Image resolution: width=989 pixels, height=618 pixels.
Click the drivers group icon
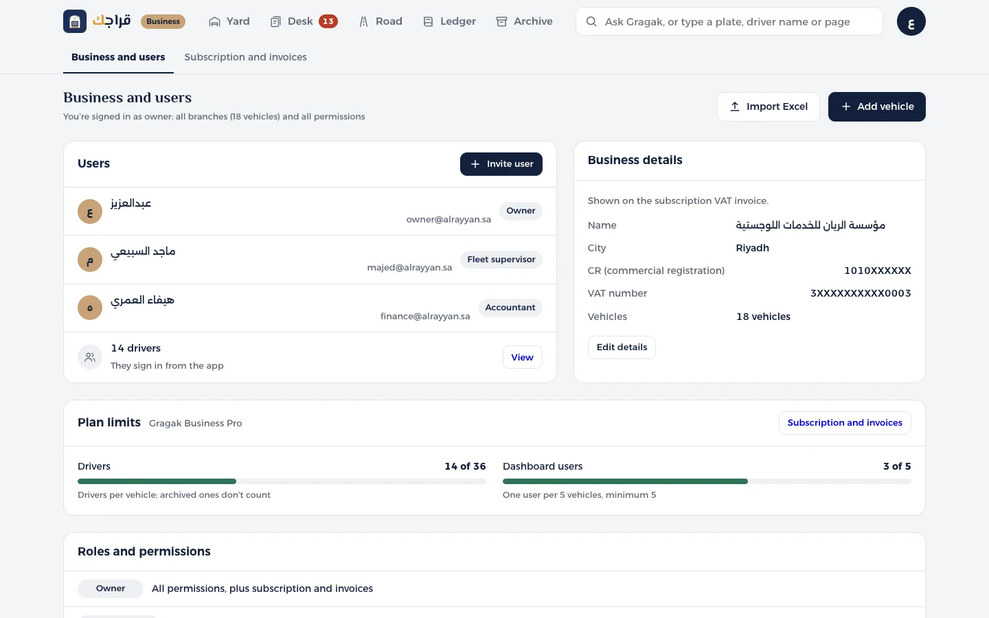coord(90,357)
